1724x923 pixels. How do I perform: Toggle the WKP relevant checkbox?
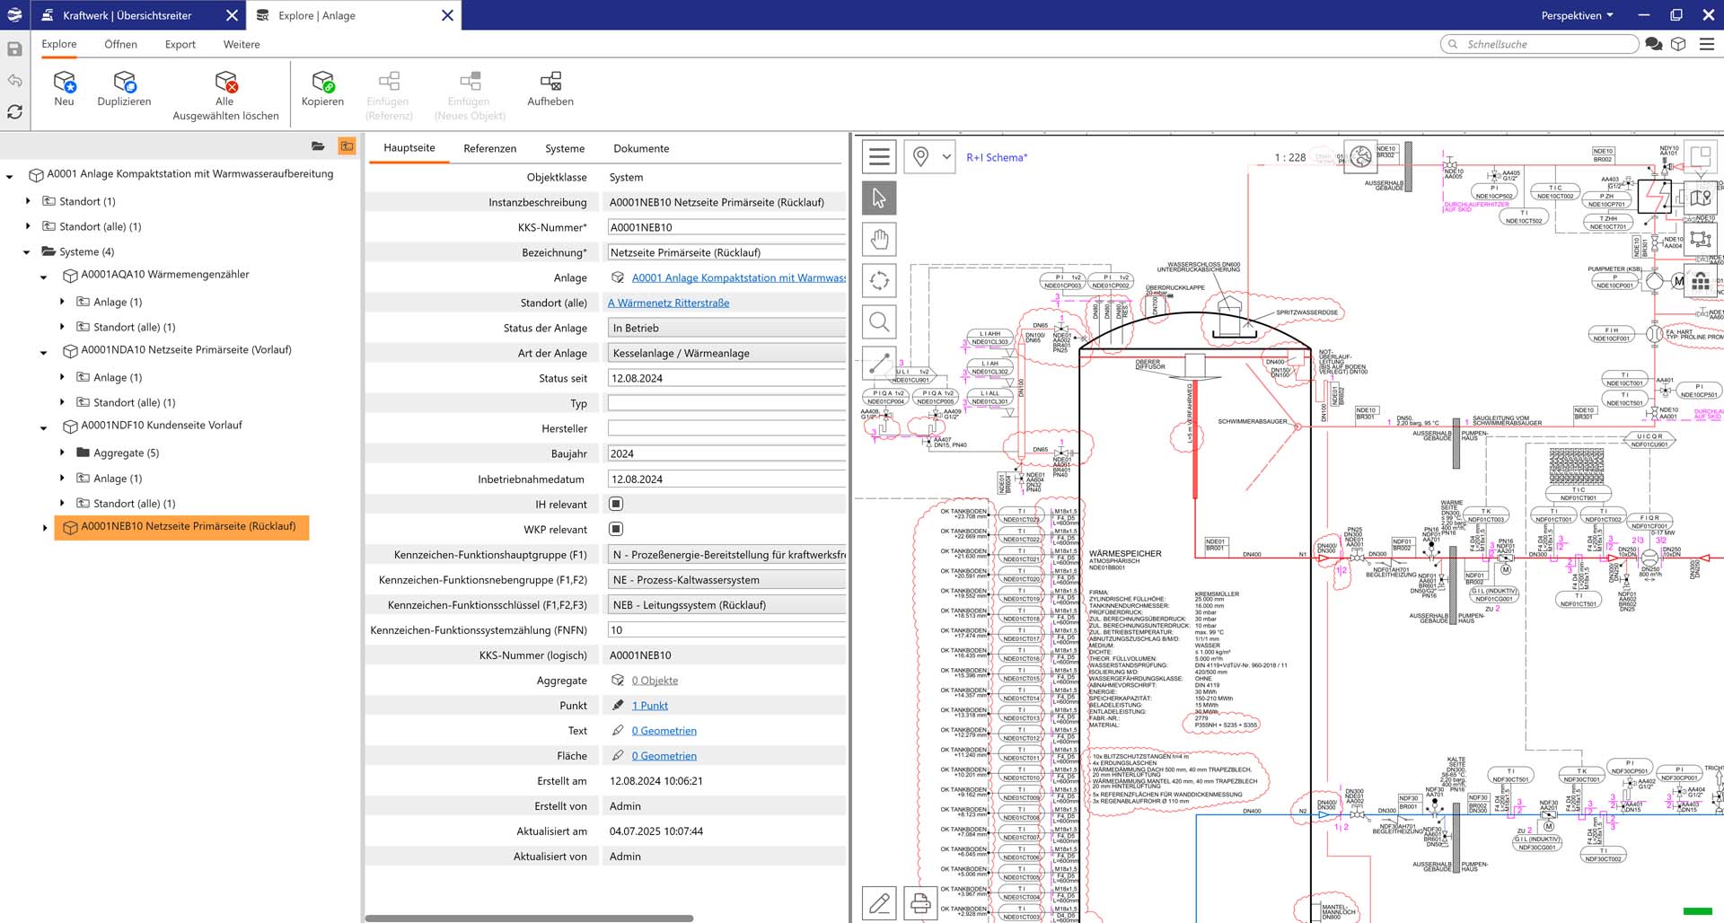point(616,530)
